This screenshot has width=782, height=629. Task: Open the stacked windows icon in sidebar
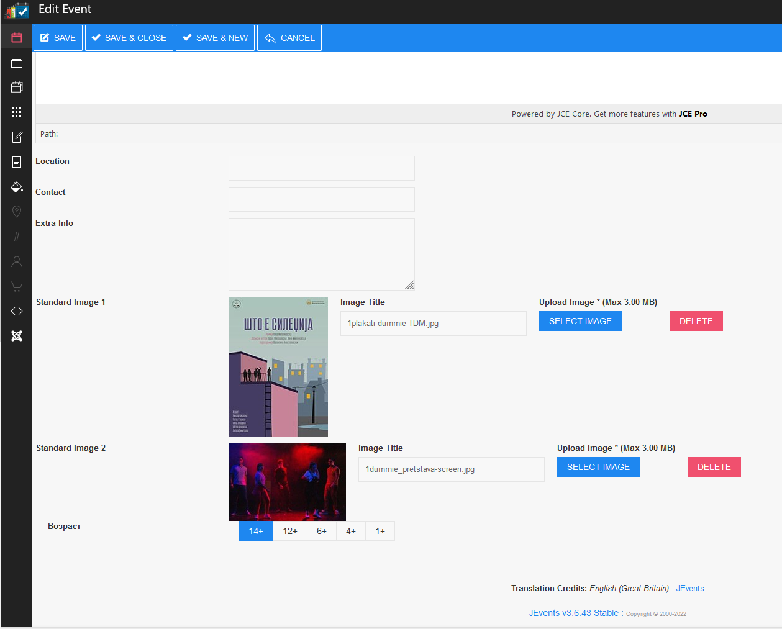(x=17, y=63)
